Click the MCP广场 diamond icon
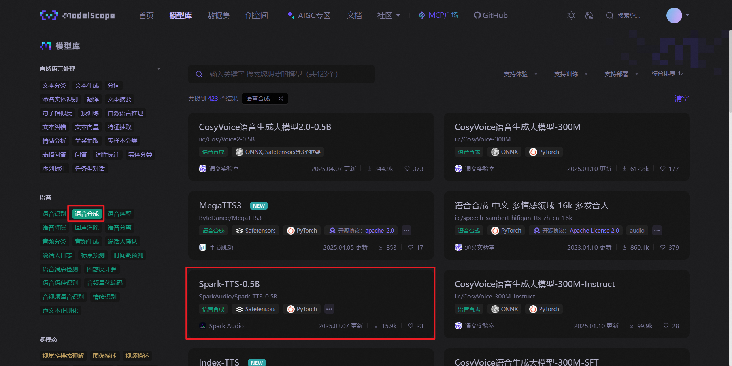732x366 pixels. (422, 15)
